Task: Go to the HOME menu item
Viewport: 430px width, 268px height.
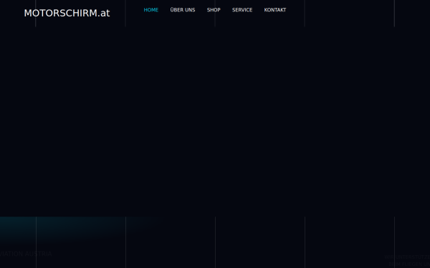Action: [x=151, y=10]
